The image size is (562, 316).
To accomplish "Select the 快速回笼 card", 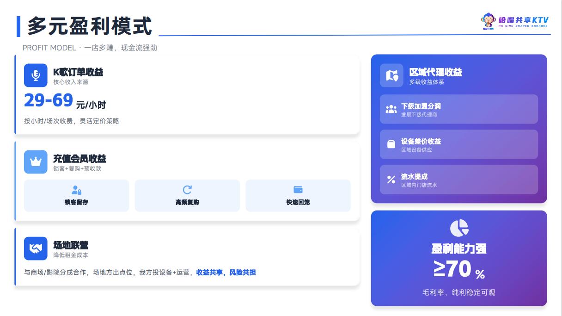I will tap(298, 196).
